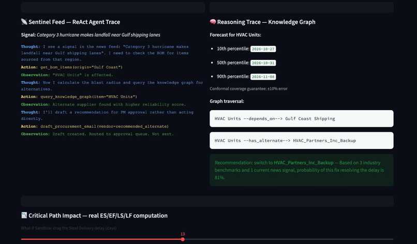The image size is (417, 244).
Task: Click the 'has_alternate HVAC_Partners_Inc_Backup' code block
Action: click(301, 140)
